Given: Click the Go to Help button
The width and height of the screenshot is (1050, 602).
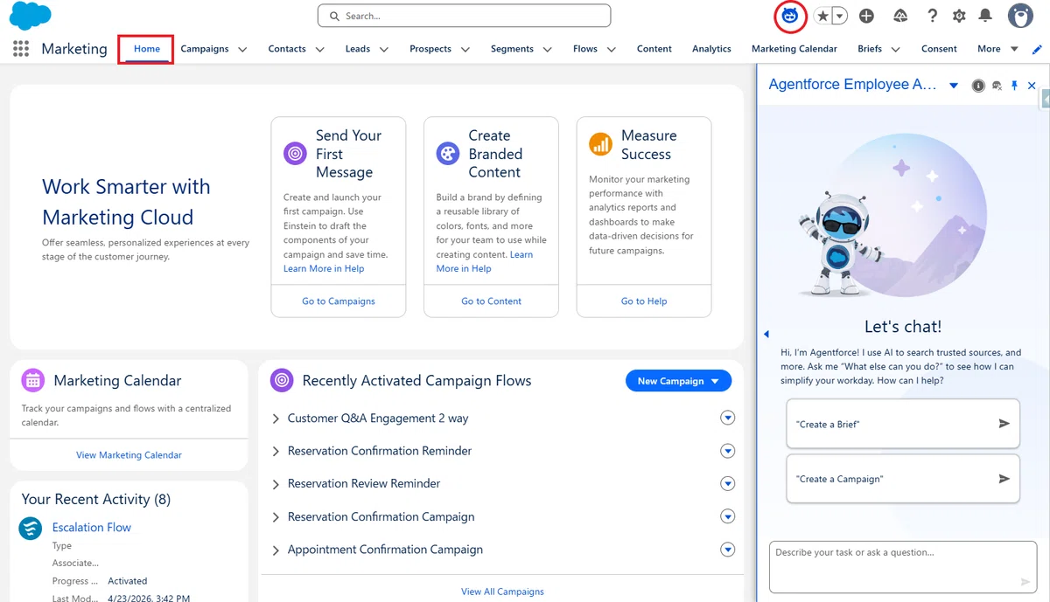Looking at the screenshot, I should tap(644, 301).
